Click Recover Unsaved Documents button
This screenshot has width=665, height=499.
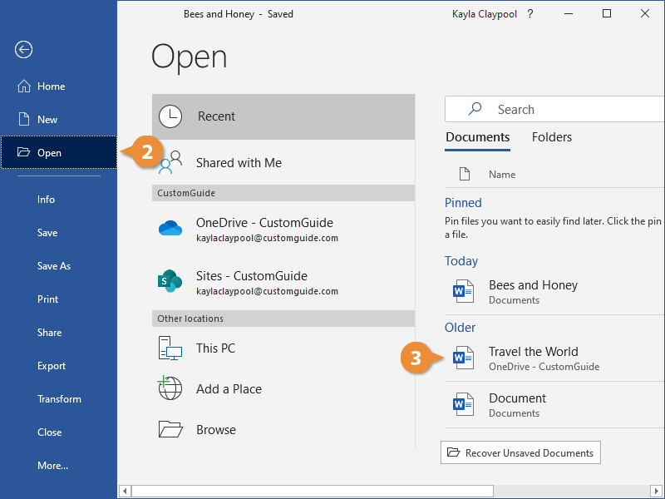[520, 452]
